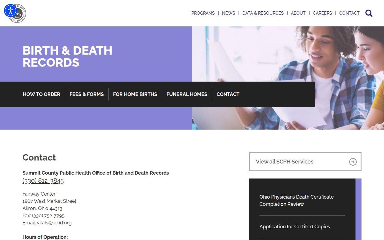Image resolution: width=384 pixels, height=240 pixels.
Task: Select the Fairway Center address line
Action: point(39,194)
